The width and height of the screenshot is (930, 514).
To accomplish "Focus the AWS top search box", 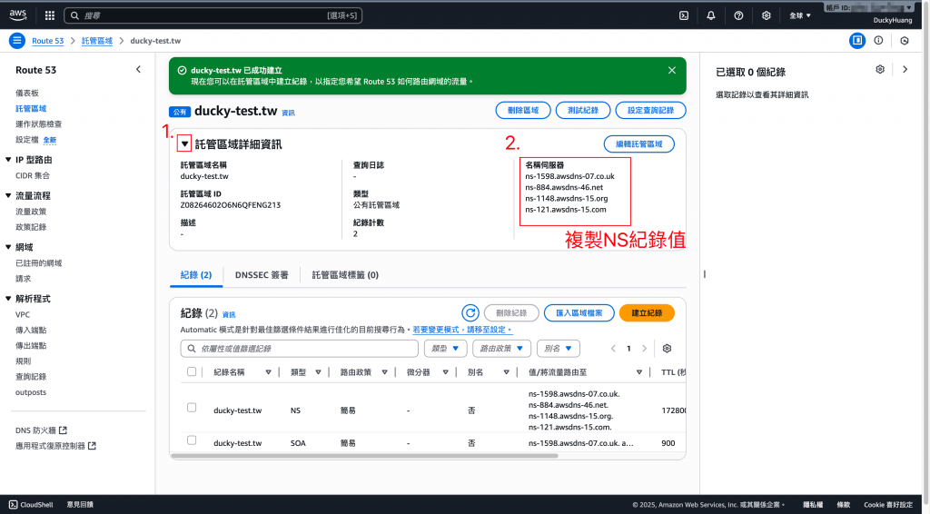I will (213, 15).
